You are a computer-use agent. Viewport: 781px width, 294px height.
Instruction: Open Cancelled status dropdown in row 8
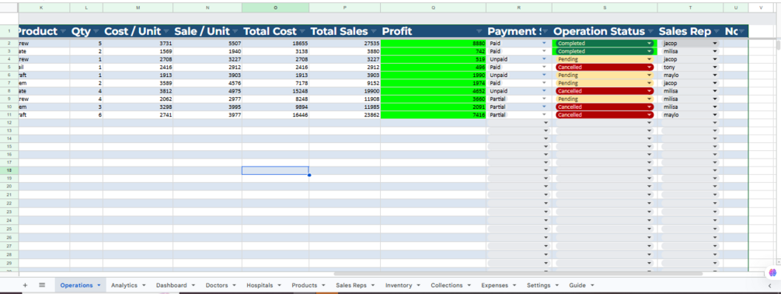649,91
